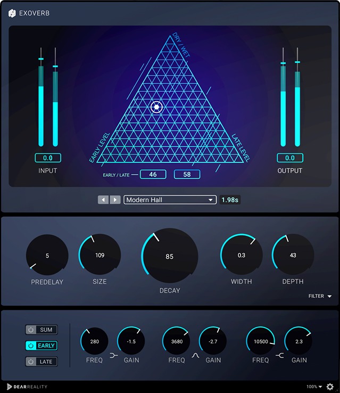
Task: Click the high shelf filter shape icon
Action: [280, 355]
